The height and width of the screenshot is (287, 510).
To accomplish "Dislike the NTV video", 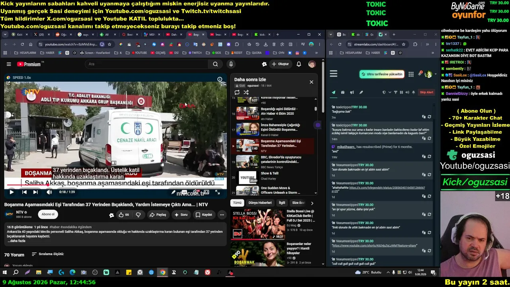I will [138, 215].
